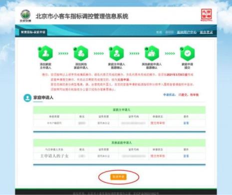Click the 其他家庭申请人意愿确认 step label
Screen dimensions: 232x195
pyautogui.click(x=152, y=66)
